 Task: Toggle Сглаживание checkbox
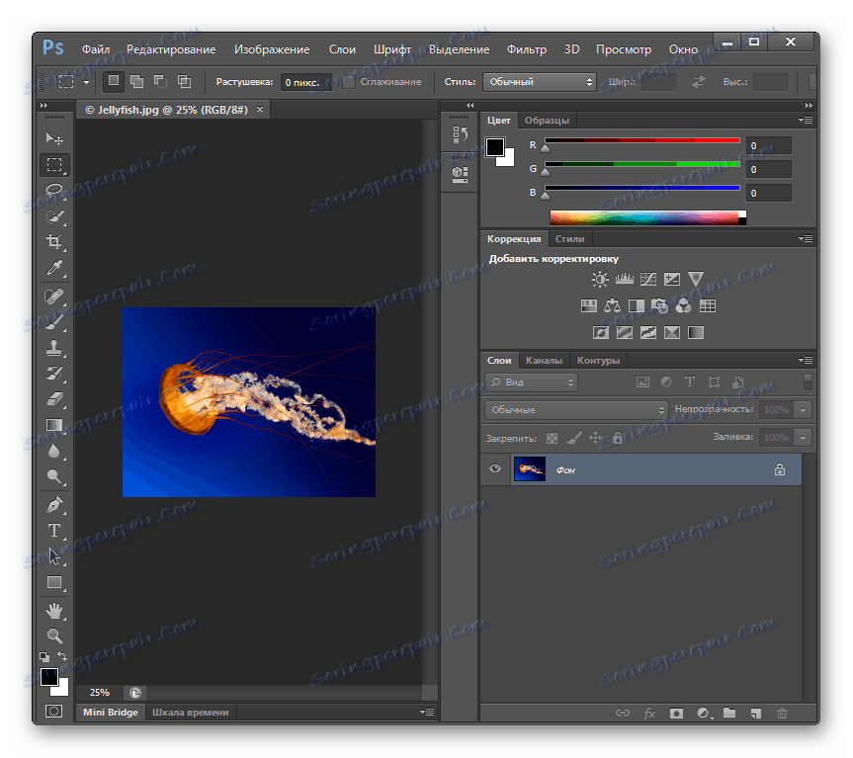[x=349, y=82]
